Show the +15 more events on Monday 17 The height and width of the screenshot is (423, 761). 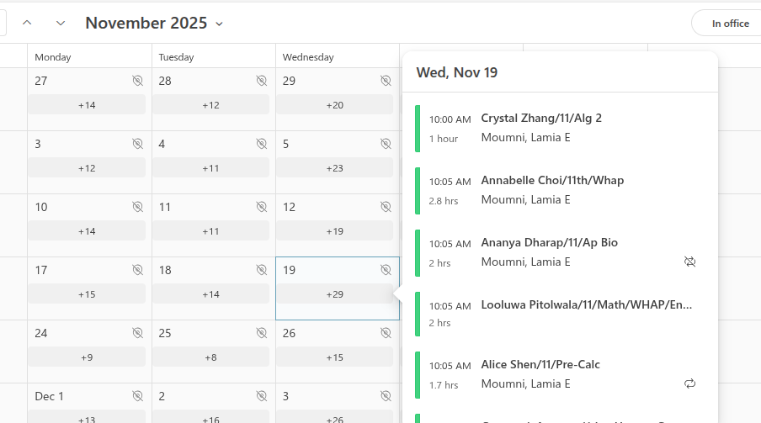[87, 294]
